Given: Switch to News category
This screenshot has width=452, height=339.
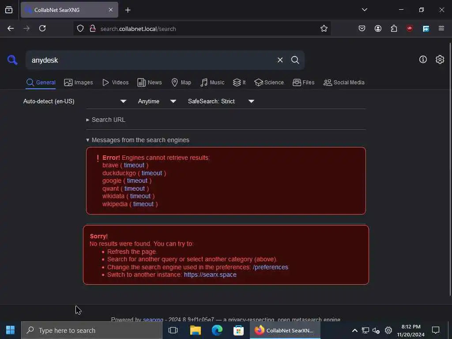Looking at the screenshot, I should 150,83.
